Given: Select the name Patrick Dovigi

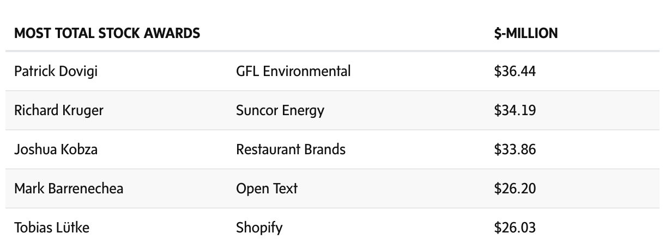Looking at the screenshot, I should [56, 71].
